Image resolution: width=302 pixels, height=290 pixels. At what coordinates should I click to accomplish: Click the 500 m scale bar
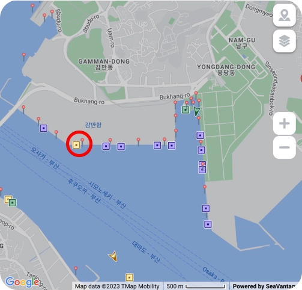[196, 286]
